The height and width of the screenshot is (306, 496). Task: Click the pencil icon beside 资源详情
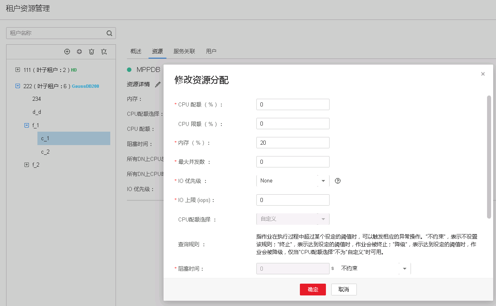click(x=158, y=85)
